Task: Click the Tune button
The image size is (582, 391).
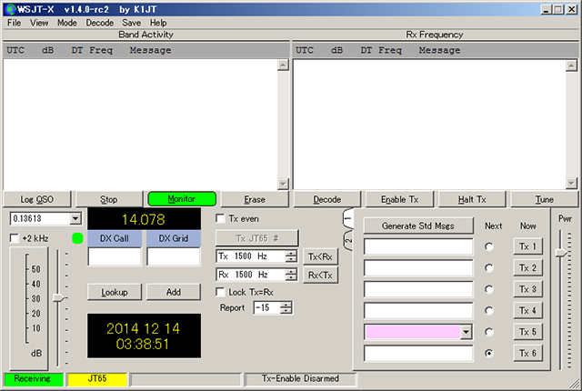Action: coord(544,199)
